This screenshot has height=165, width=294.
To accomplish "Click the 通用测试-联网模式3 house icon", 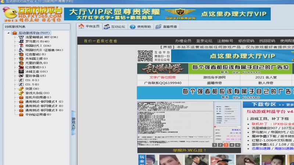I will [21, 110].
